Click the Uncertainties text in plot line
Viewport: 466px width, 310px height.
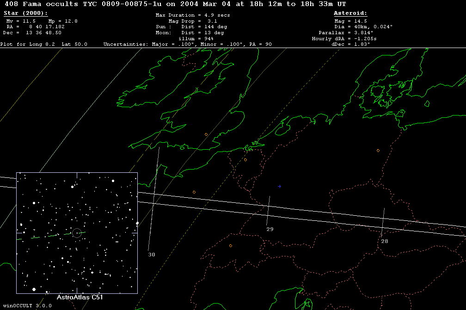click(187, 44)
